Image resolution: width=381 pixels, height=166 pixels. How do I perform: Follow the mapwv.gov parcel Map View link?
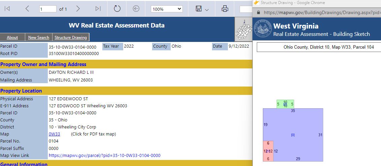pos(104,156)
